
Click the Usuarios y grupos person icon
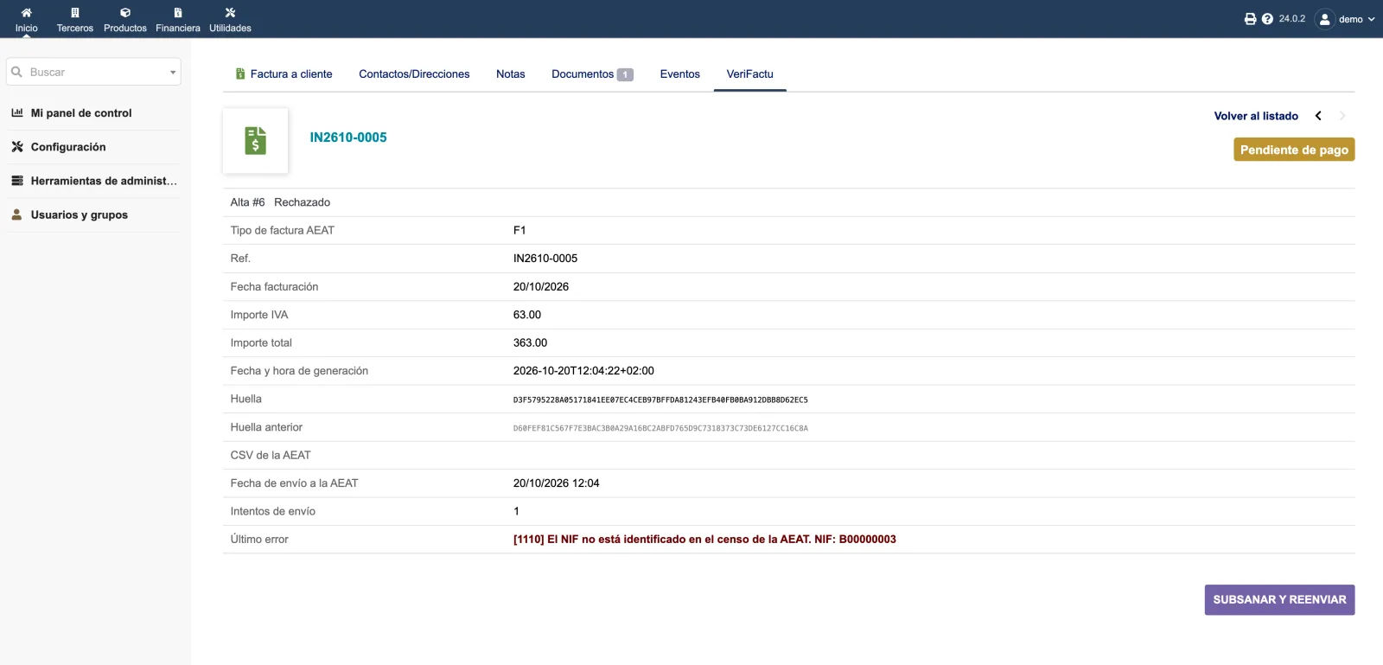tap(16, 214)
